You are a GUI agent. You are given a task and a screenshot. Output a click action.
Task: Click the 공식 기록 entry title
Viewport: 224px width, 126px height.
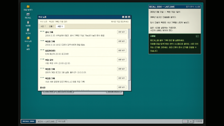[49, 32]
